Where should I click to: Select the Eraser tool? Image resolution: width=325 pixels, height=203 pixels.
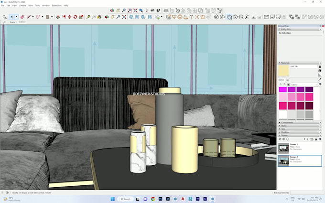pyautogui.click(x=22, y=17)
